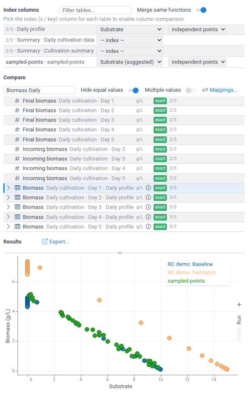
Task: Click the Filter tables input field
Action: point(96,10)
